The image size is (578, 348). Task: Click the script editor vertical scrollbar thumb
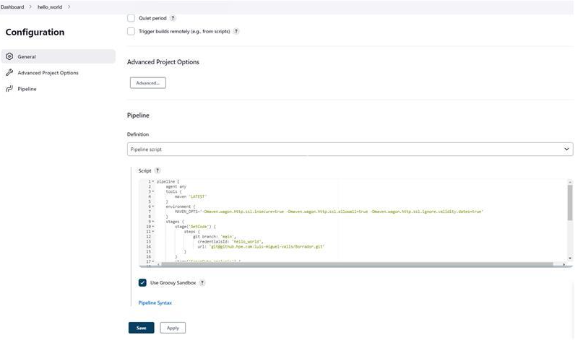[570, 203]
